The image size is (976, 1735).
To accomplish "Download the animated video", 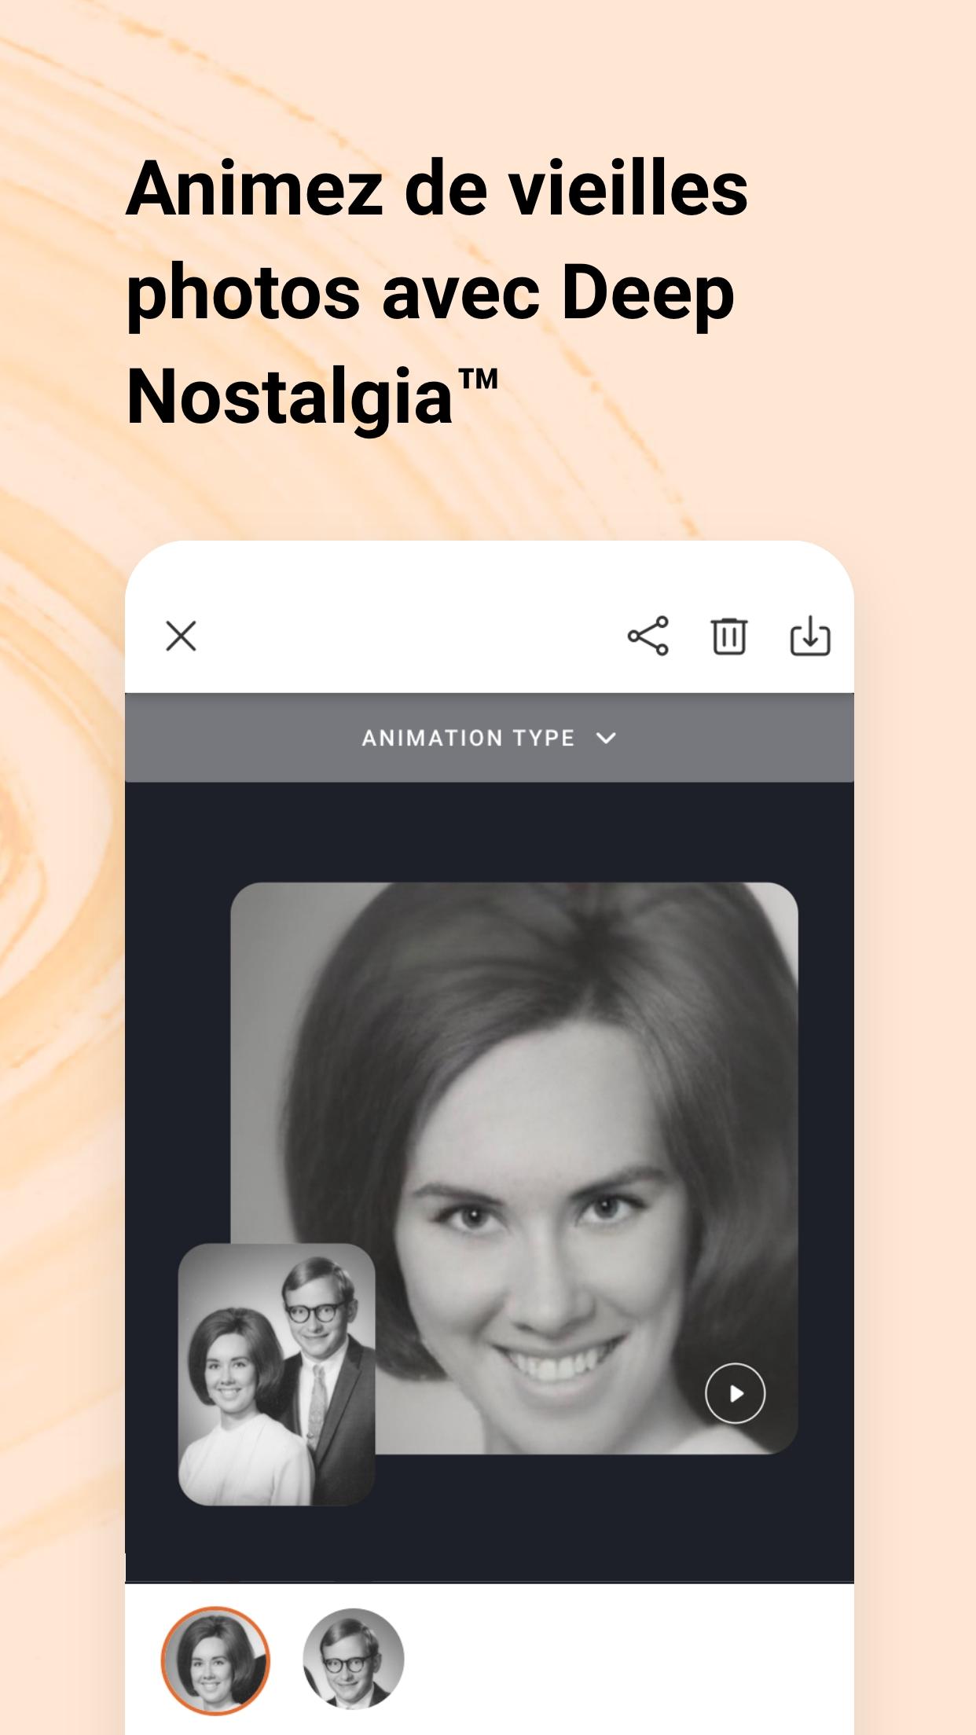I will 810,636.
